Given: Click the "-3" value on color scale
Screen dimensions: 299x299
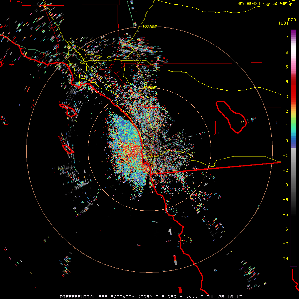Looking at the screenshot, I should coord(285,185).
